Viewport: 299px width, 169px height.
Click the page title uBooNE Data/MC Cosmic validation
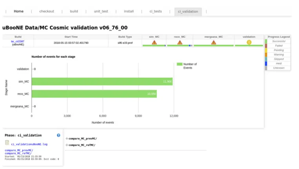coord(65,28)
